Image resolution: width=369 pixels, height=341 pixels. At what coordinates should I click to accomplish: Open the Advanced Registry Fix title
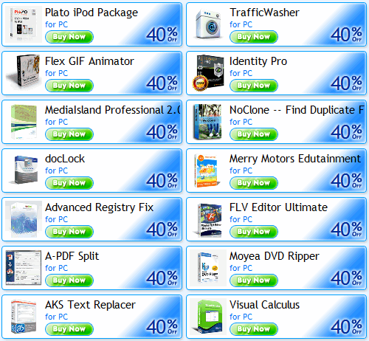[x=99, y=207]
